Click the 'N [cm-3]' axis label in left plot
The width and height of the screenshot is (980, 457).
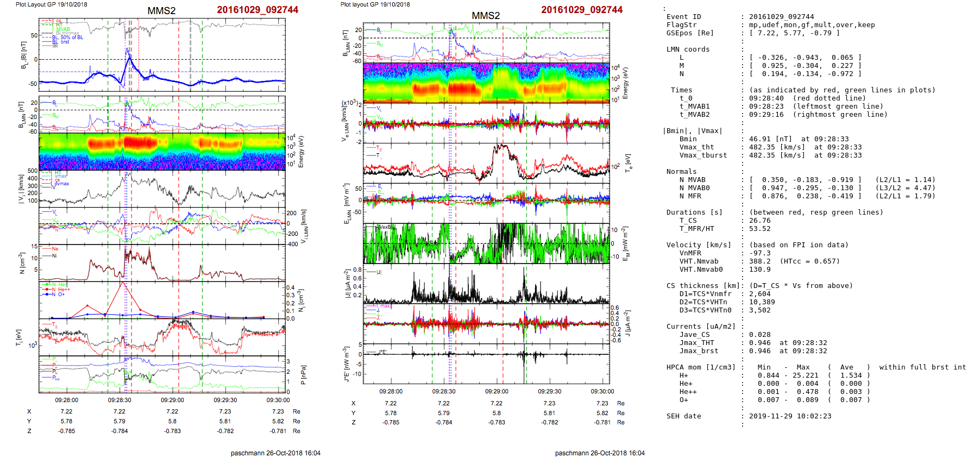click(22, 263)
